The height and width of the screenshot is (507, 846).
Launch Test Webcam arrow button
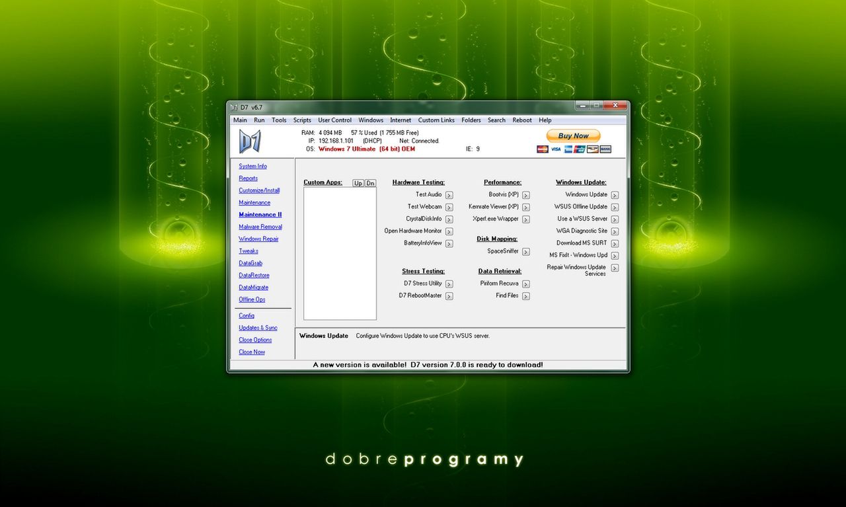click(449, 207)
